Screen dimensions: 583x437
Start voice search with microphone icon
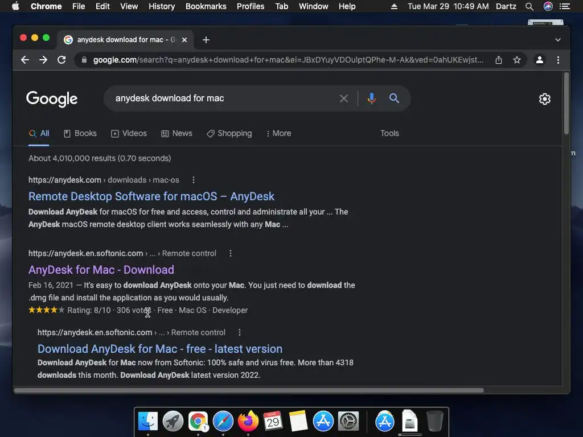371,98
